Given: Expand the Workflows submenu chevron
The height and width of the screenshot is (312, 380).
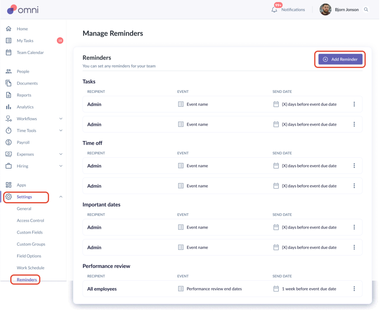Looking at the screenshot, I should pyautogui.click(x=61, y=119).
